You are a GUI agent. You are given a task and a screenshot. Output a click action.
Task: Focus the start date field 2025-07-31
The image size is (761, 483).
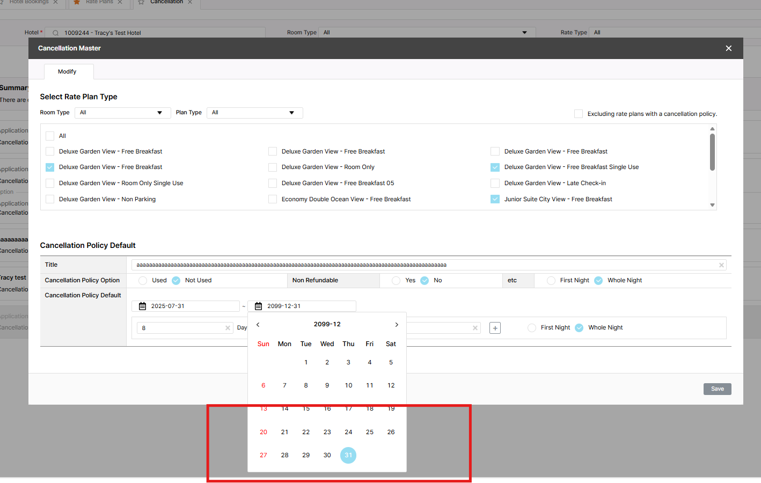186,306
